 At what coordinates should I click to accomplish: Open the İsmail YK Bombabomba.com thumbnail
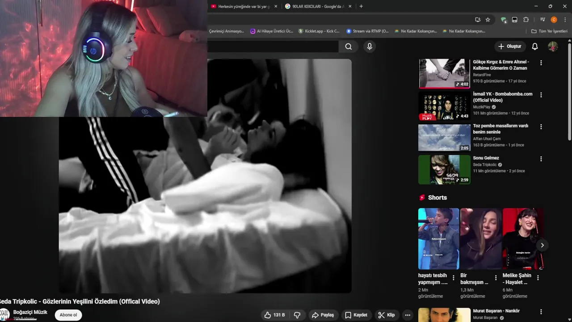point(444,106)
